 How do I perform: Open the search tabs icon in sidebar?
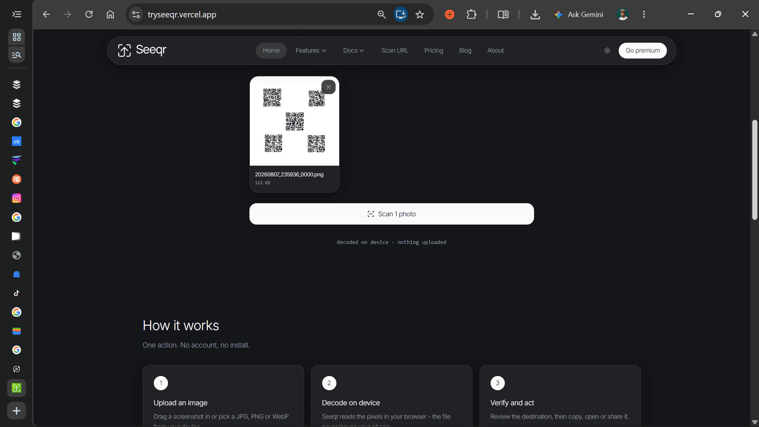[x=17, y=55]
